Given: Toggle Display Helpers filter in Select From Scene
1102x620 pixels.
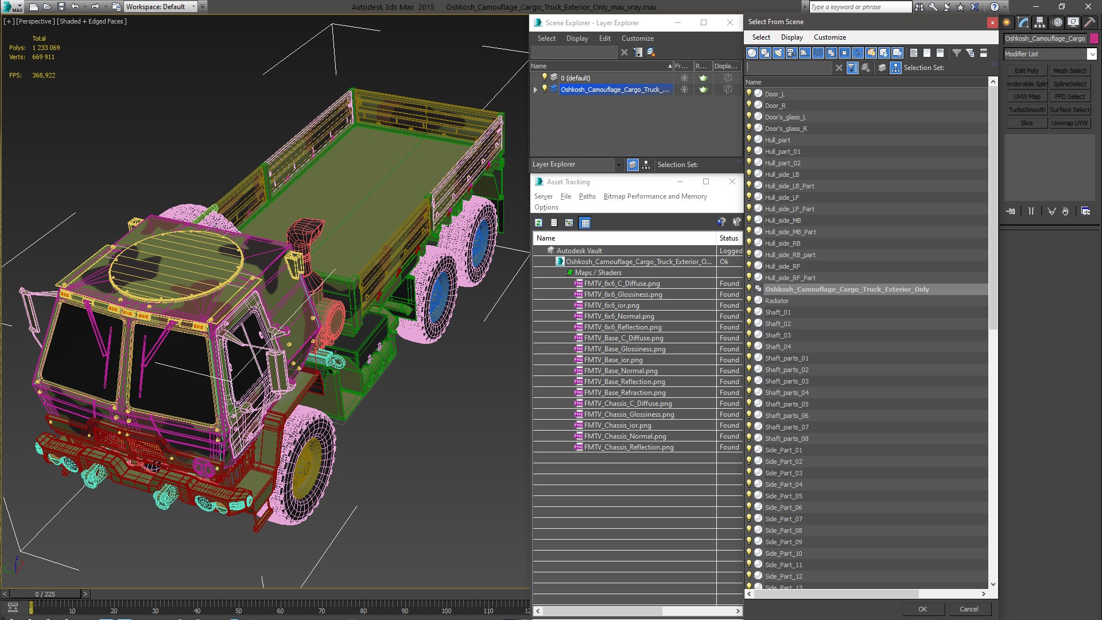Looking at the screenshot, I should click(805, 53).
